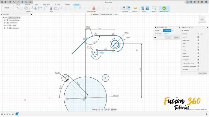The image size is (209, 117).
Task: Open the Design workspace dropdown
Action: tap(7, 8)
